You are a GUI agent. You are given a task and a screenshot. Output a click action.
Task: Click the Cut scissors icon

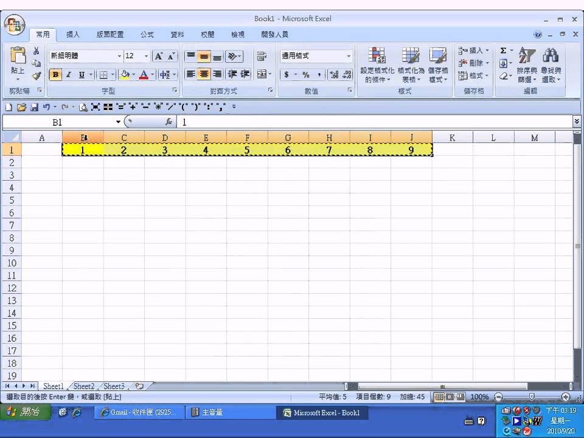point(36,51)
